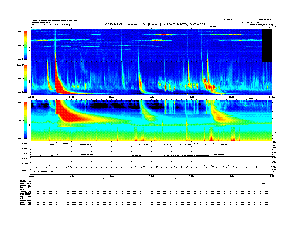Screen dimensions: 293x226
Task: Click 00:00 tick label under RAD1 spectrogram
Action: 31,97
